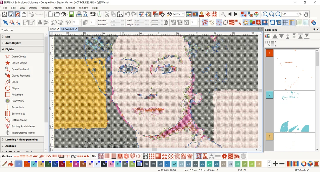Remove a palette color with the minus icon

(x=282, y=164)
